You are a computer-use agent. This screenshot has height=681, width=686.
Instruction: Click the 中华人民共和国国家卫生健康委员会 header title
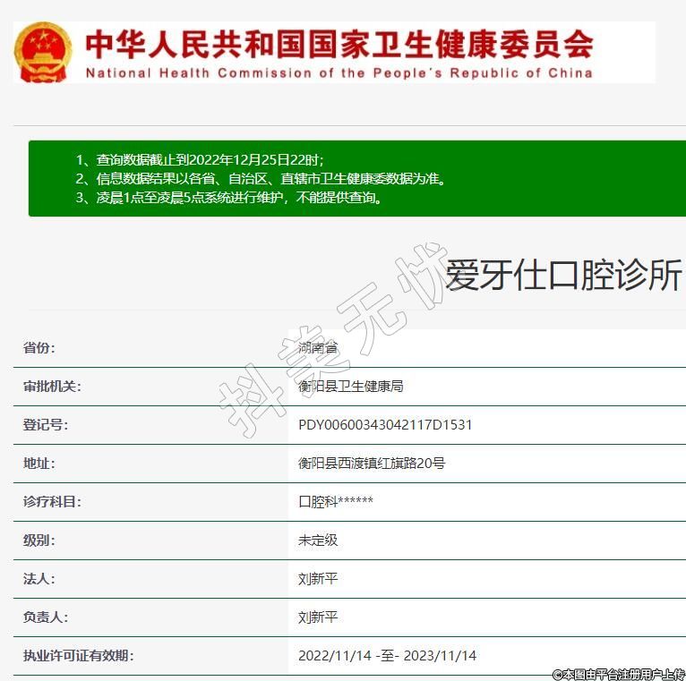339,42
